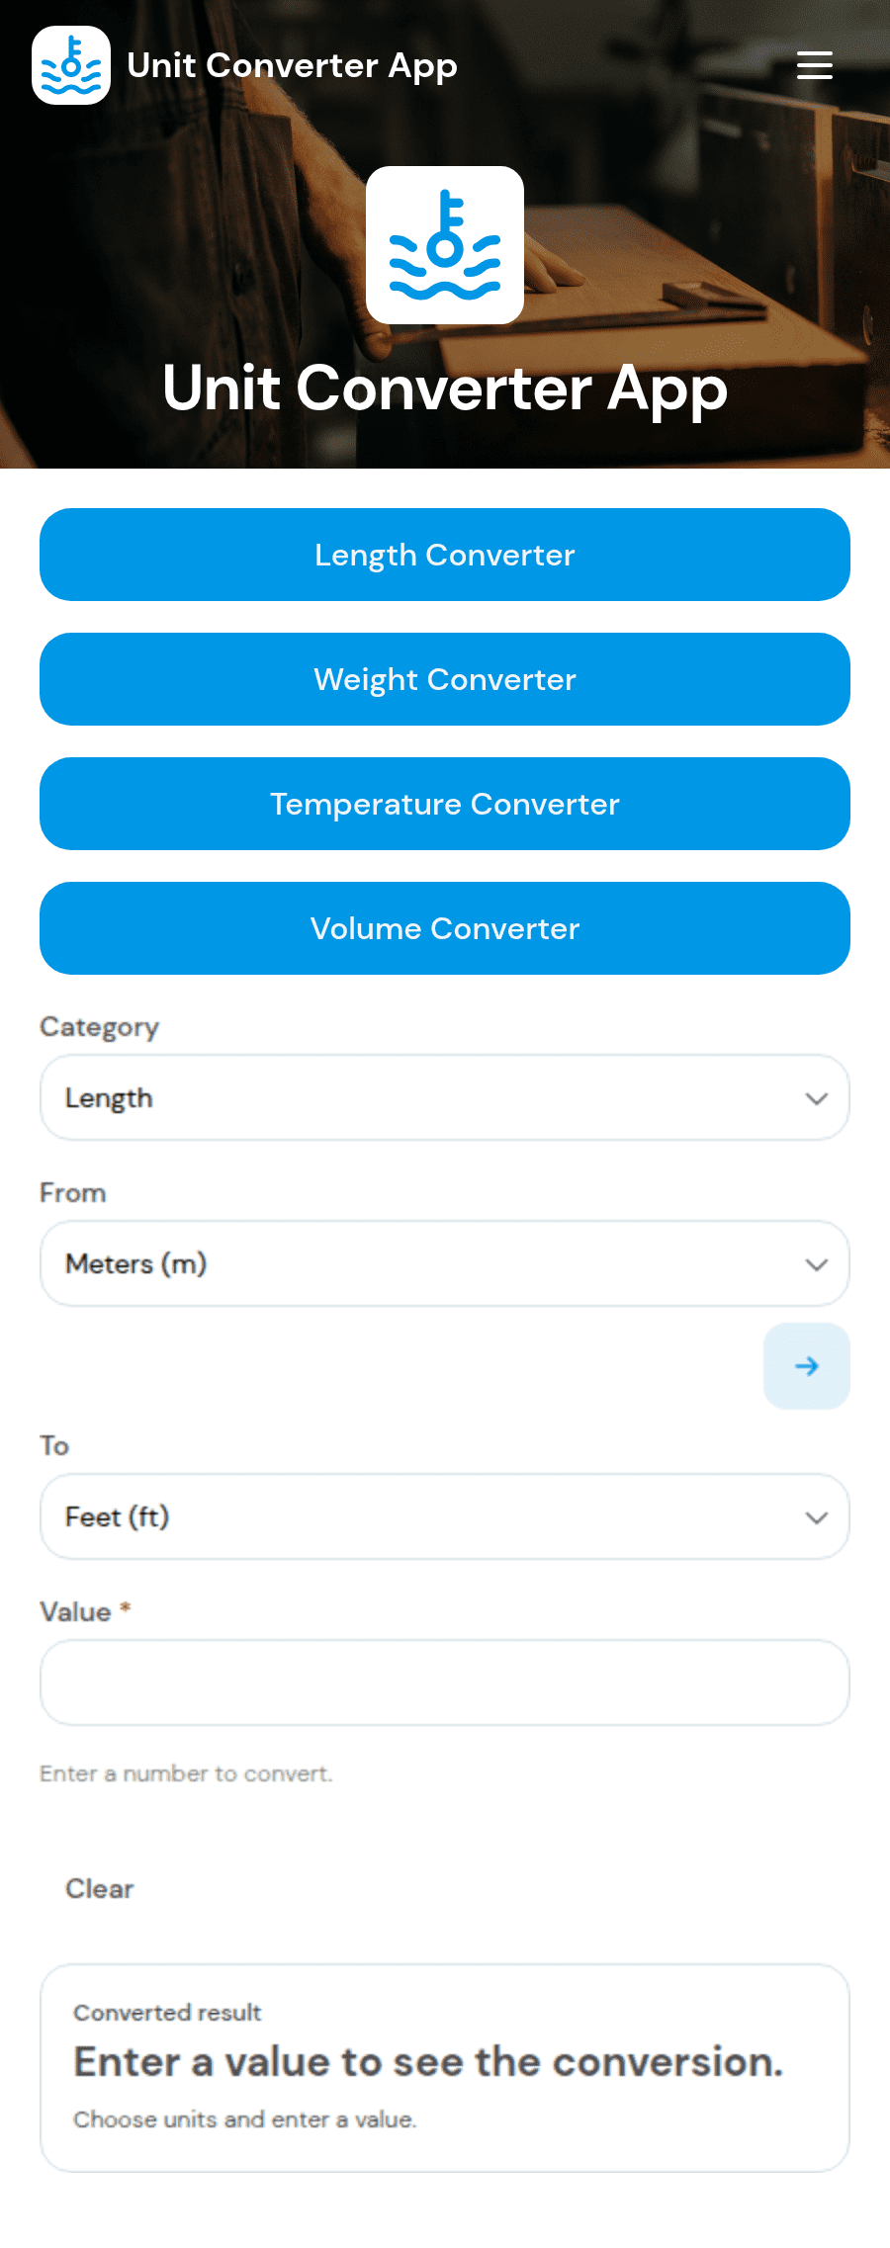Click the Unit Converter App header title
Image resolution: width=890 pixels, height=2248 pixels.
[292, 65]
